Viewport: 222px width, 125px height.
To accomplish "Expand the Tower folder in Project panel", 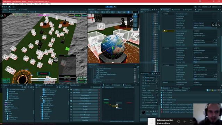I will coord(4,112).
